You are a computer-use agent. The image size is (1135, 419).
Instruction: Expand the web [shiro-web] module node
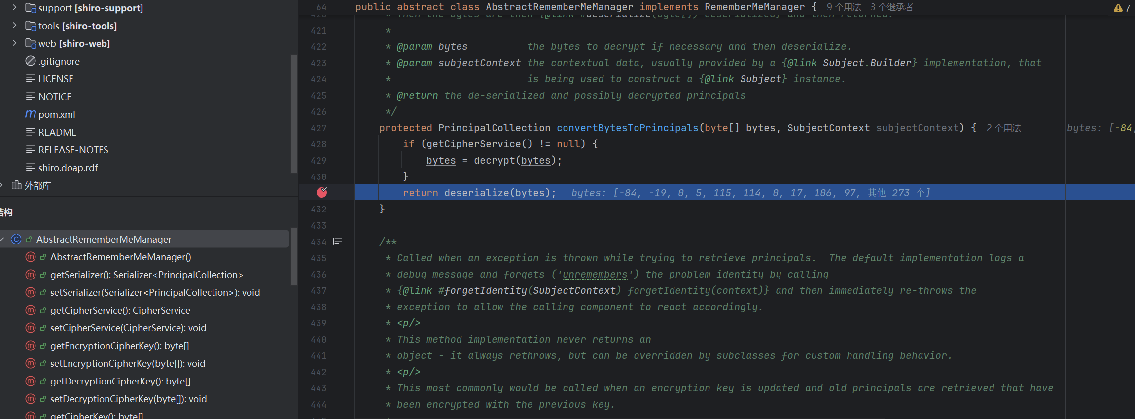tap(14, 43)
